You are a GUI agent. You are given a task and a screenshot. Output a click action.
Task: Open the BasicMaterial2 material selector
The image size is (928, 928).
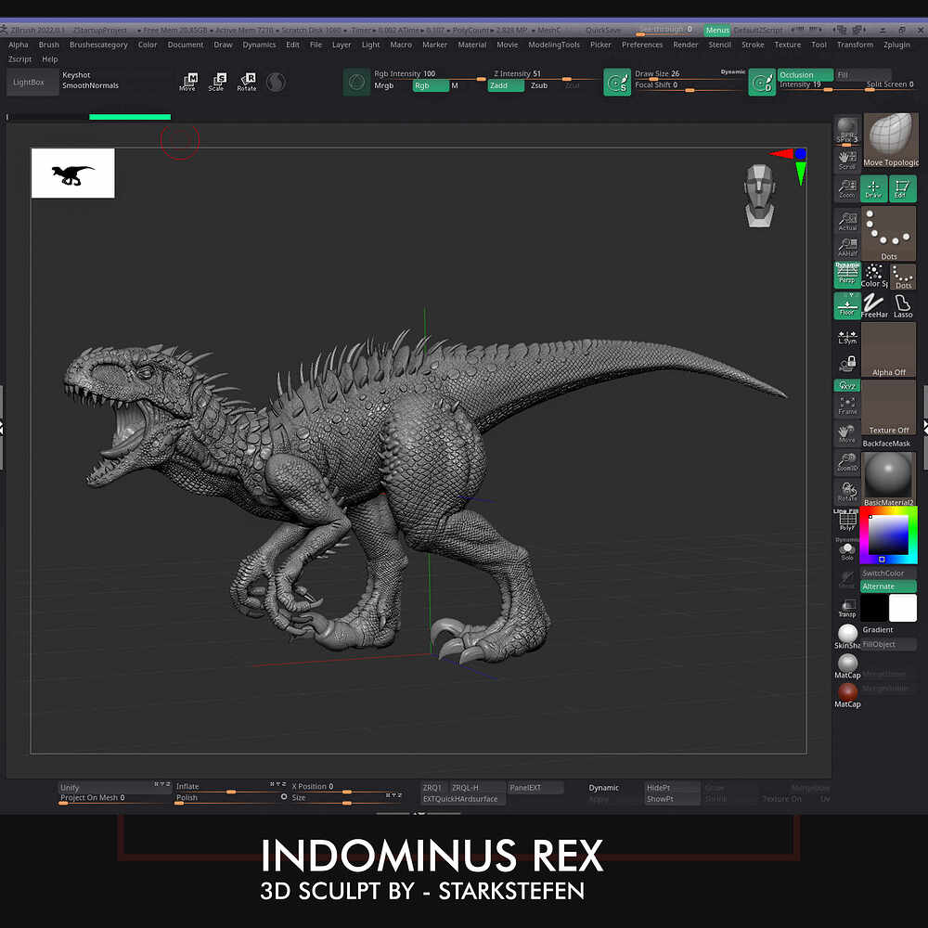point(888,480)
